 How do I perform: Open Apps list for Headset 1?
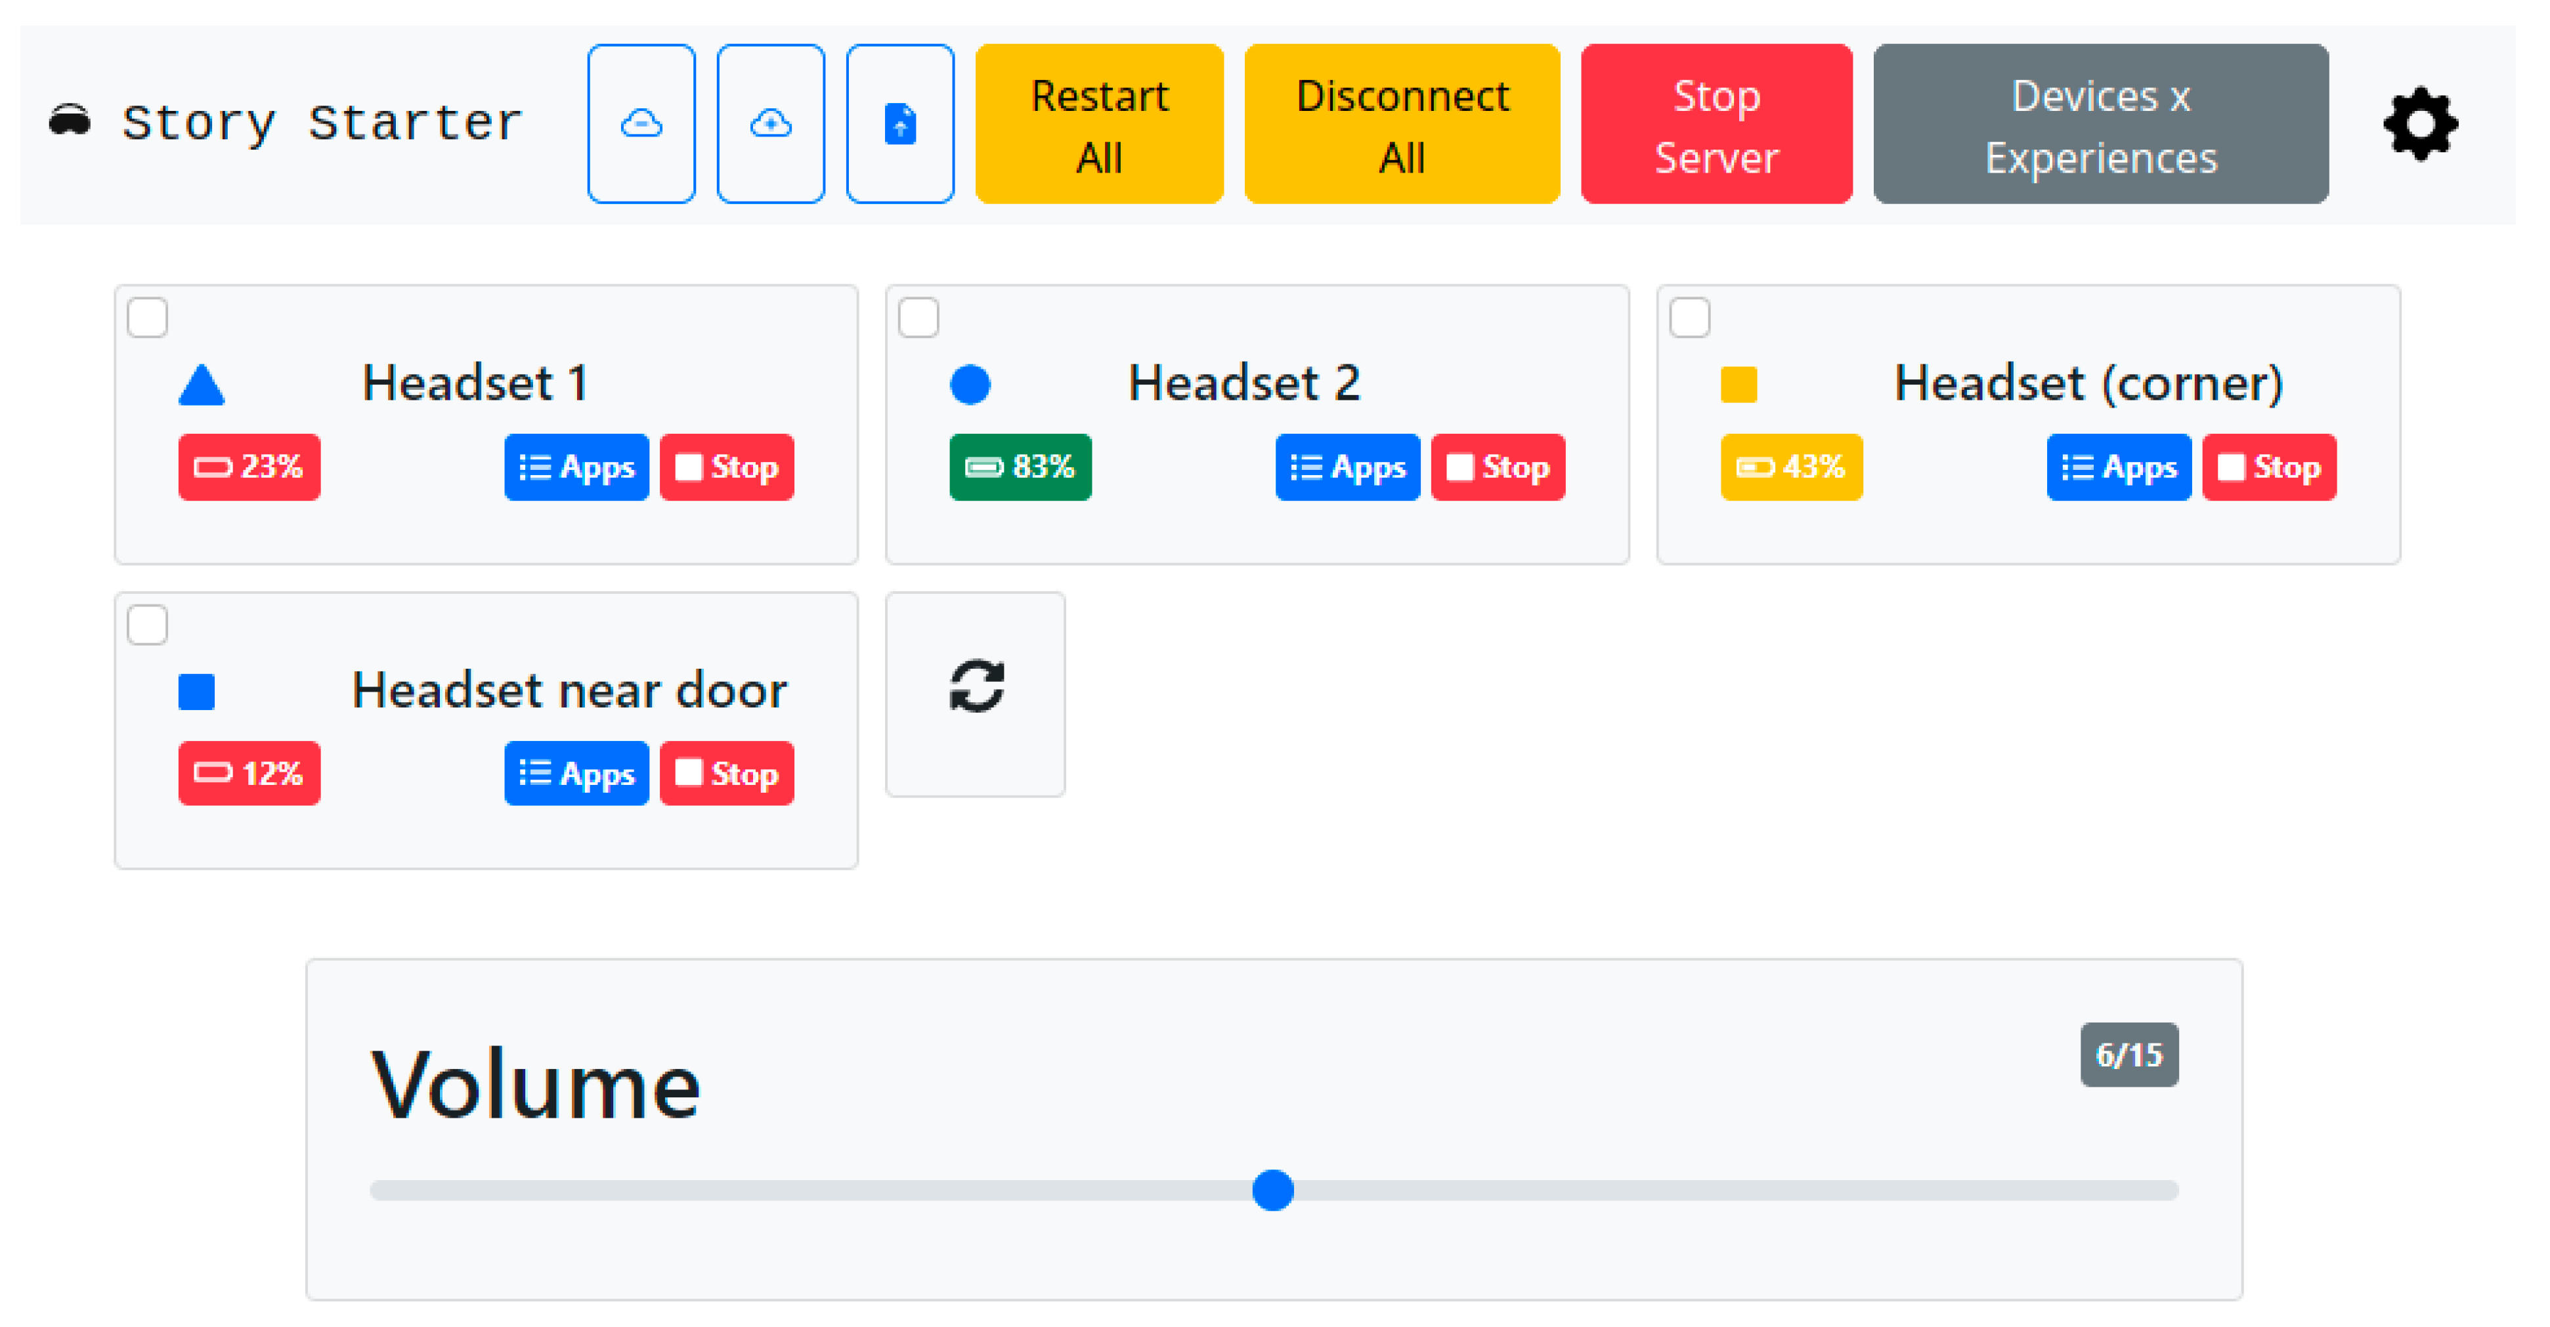pos(576,467)
